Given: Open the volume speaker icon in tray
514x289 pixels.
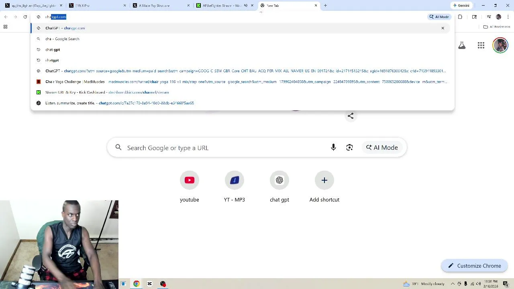Looking at the screenshot, I should coord(479,284).
